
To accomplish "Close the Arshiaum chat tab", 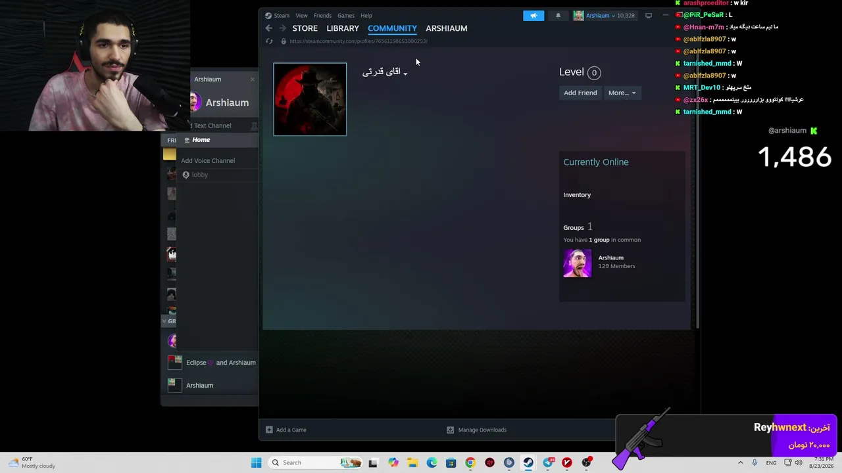I will [253, 79].
